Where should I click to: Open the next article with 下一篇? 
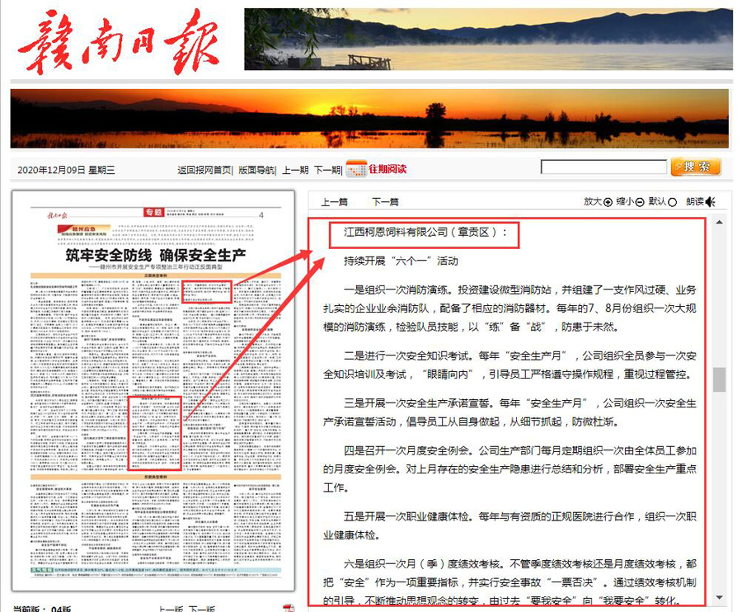pos(385,202)
